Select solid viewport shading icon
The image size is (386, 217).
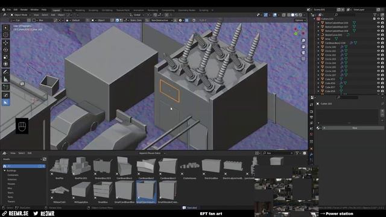tap(293, 15)
